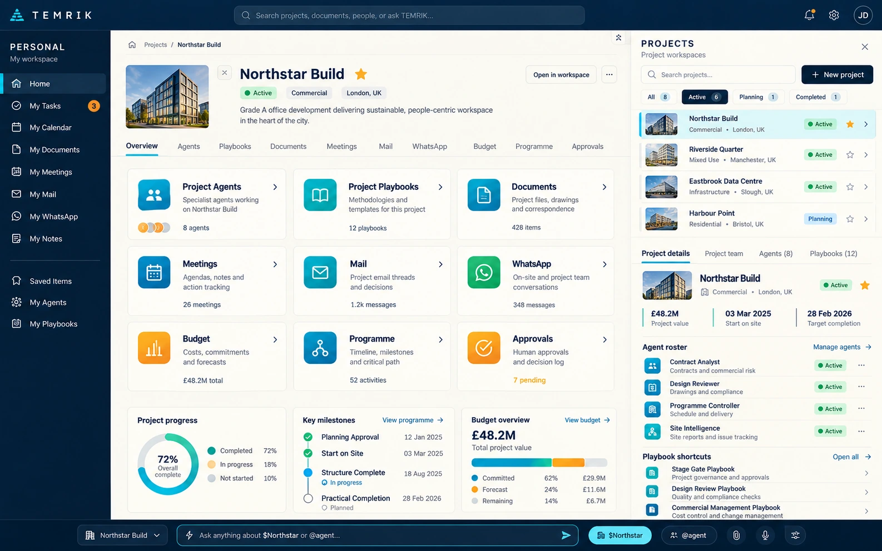This screenshot has width=882, height=551.
Task: Open Stage Gate Playbook chevron
Action: 866,473
